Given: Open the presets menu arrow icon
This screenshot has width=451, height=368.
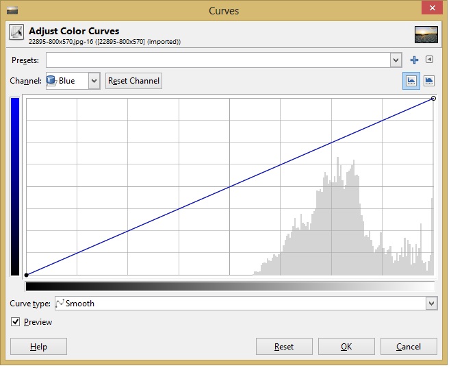Looking at the screenshot, I should (x=429, y=60).
